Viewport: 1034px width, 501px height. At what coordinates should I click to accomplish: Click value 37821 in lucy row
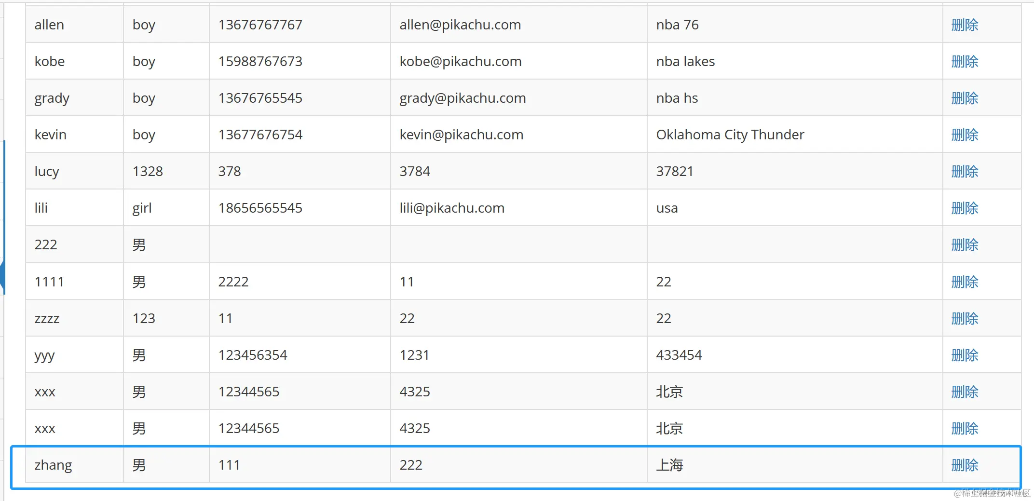click(675, 171)
